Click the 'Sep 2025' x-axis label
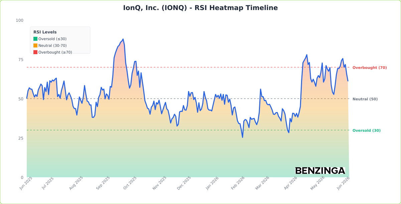 (103, 183)
